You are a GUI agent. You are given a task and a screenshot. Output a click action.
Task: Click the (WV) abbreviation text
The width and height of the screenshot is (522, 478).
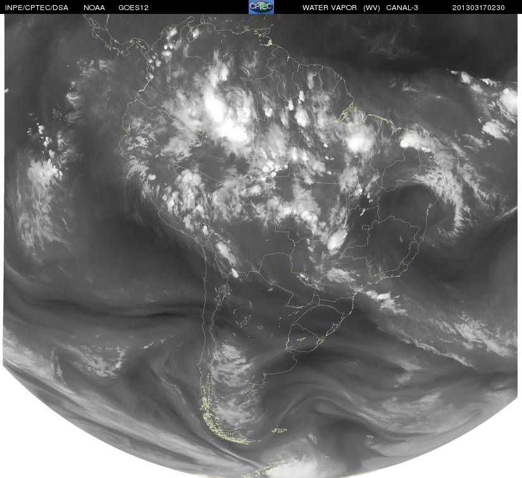[x=371, y=8]
